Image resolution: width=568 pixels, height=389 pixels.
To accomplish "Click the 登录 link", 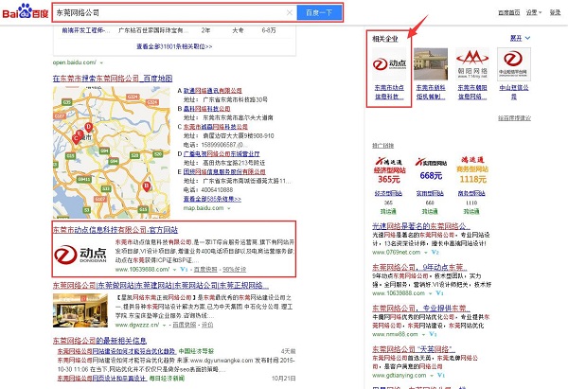I will click(555, 12).
